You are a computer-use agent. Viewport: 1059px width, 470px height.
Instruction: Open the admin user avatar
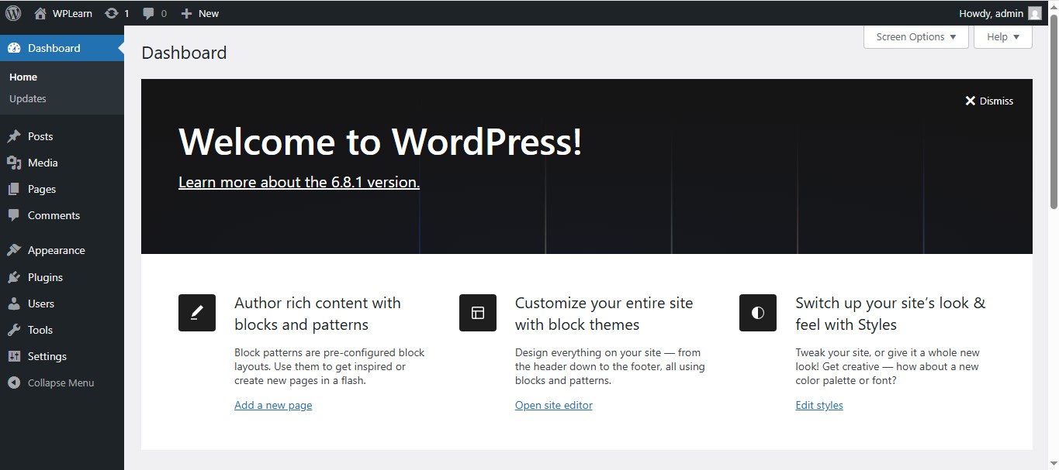[x=1034, y=13]
